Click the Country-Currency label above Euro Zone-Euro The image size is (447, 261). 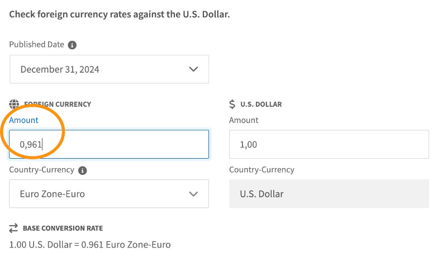(41, 170)
